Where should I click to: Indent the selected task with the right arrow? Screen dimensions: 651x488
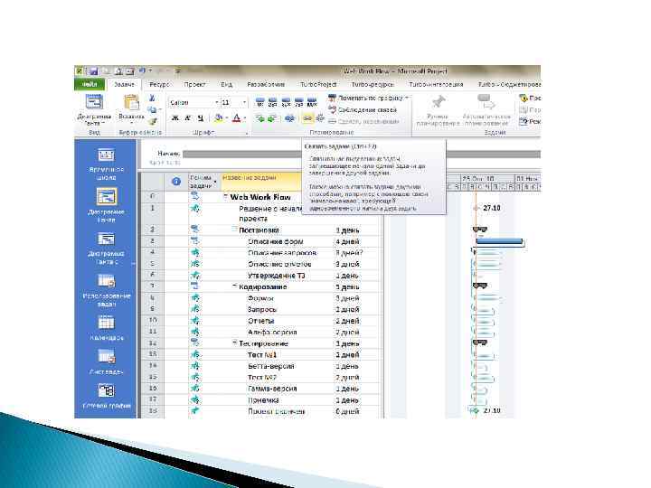click(x=272, y=118)
